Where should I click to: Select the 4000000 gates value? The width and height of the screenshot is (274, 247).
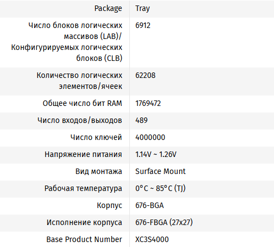coord(150,137)
